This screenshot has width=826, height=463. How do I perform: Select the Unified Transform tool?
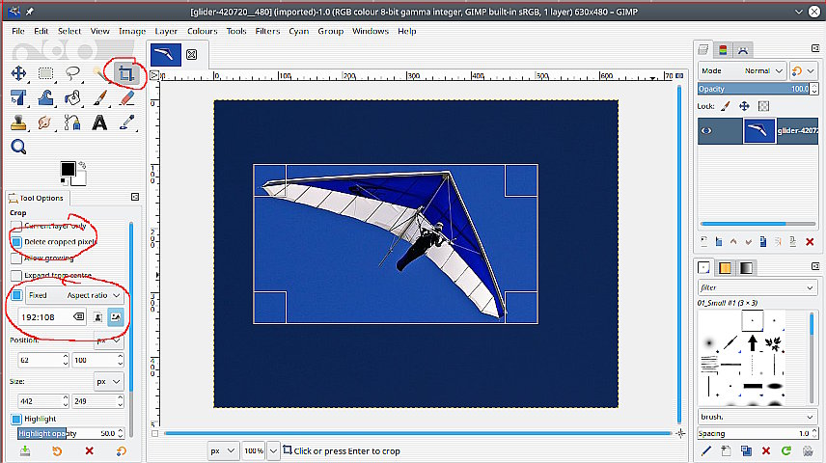tap(18, 98)
